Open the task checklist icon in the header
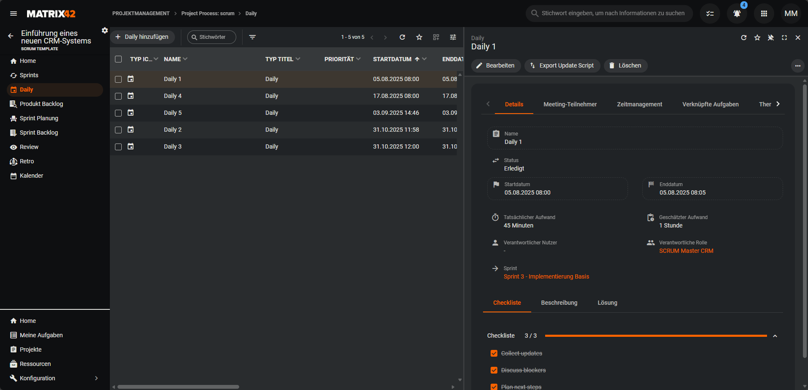808x390 pixels. pos(710,14)
